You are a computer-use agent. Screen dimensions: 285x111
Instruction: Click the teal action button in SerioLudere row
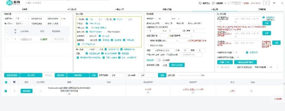[x=27, y=91]
